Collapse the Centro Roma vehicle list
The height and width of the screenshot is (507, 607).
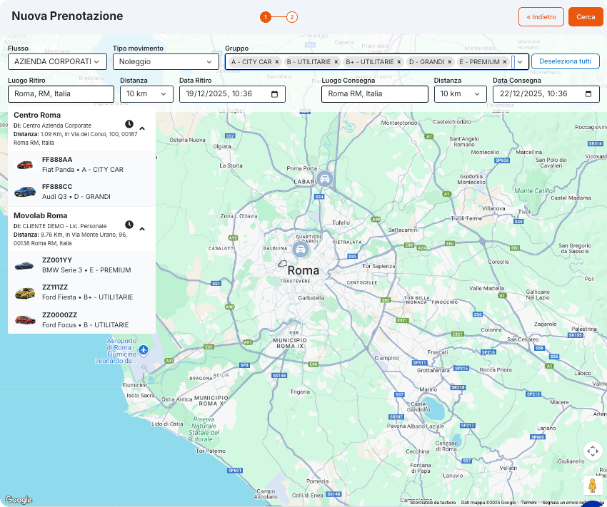(142, 128)
